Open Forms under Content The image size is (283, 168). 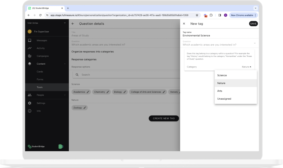pos(40,79)
